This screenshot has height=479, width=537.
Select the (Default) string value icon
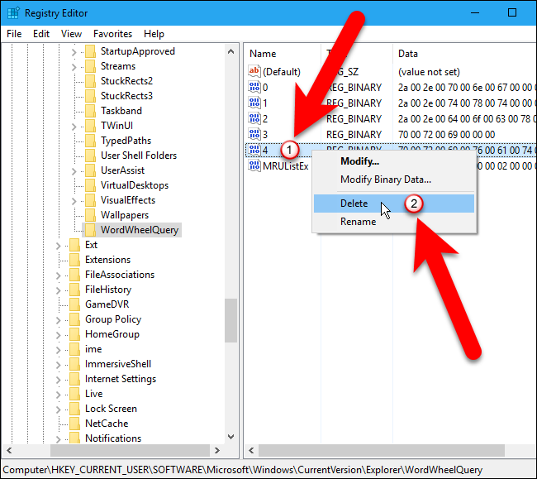(254, 71)
